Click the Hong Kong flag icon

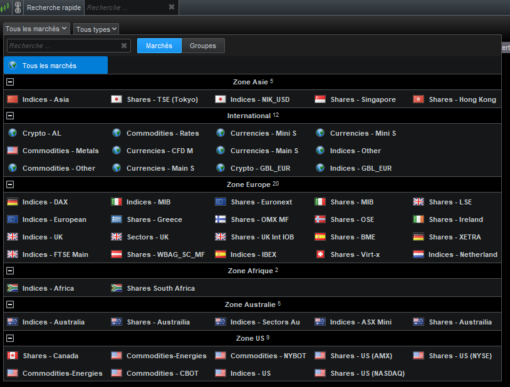(419, 99)
